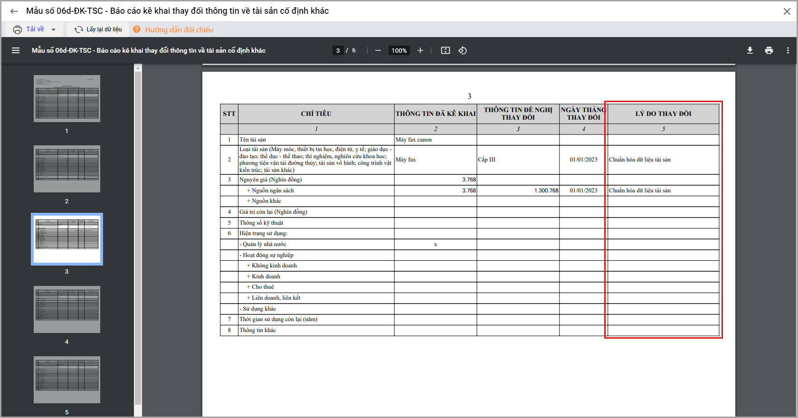Click the 100% zoom level field
Viewport: 798px width, 418px height.
pyautogui.click(x=399, y=50)
